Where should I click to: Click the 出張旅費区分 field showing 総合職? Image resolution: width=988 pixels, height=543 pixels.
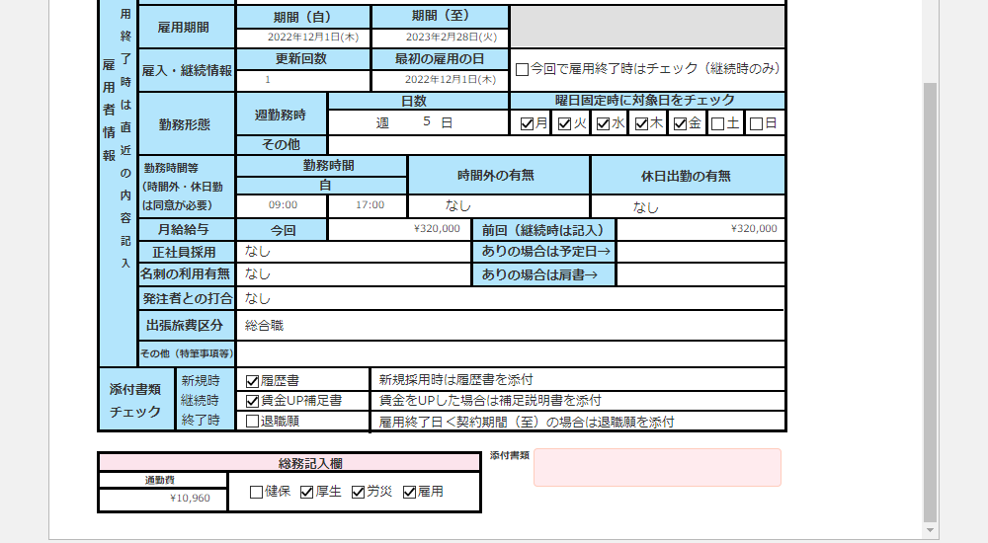[x=510, y=325]
